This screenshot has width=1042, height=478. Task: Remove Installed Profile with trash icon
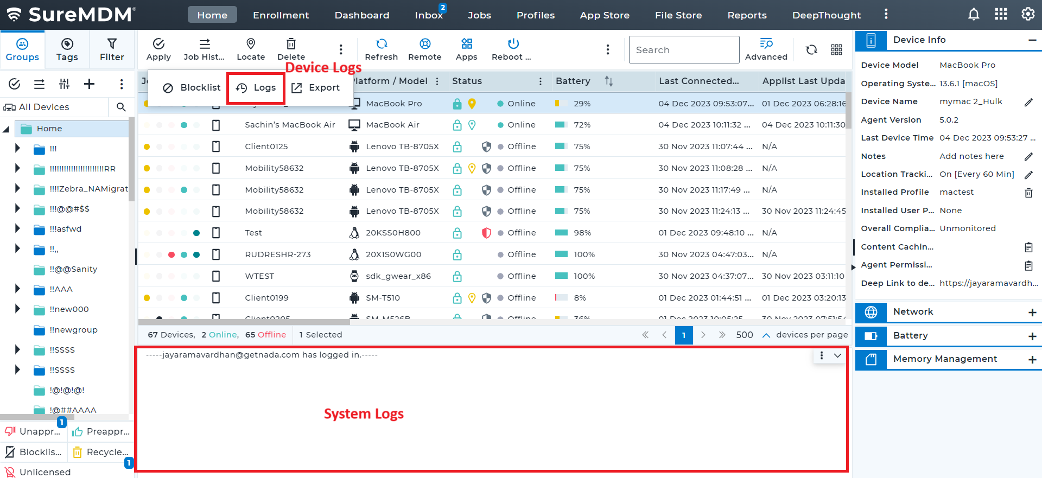coord(1028,193)
